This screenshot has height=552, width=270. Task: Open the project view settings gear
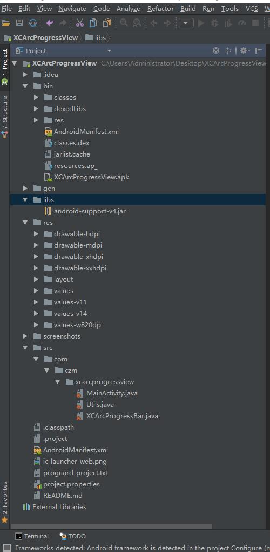click(245, 51)
